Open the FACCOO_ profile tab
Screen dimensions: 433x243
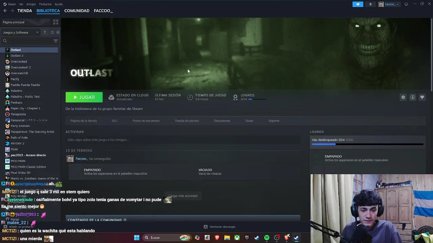tap(103, 11)
